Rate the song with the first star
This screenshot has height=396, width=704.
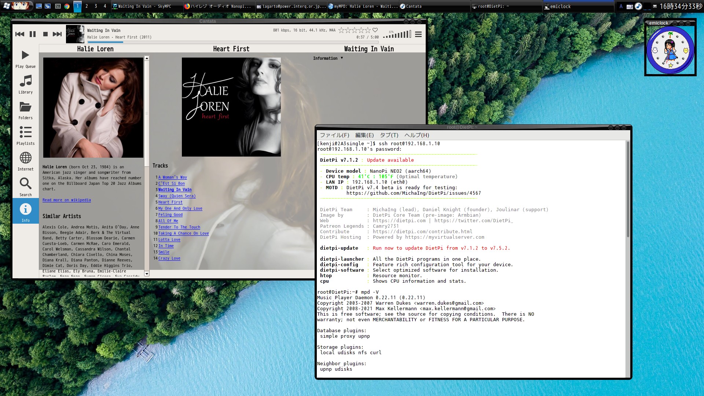(341, 30)
